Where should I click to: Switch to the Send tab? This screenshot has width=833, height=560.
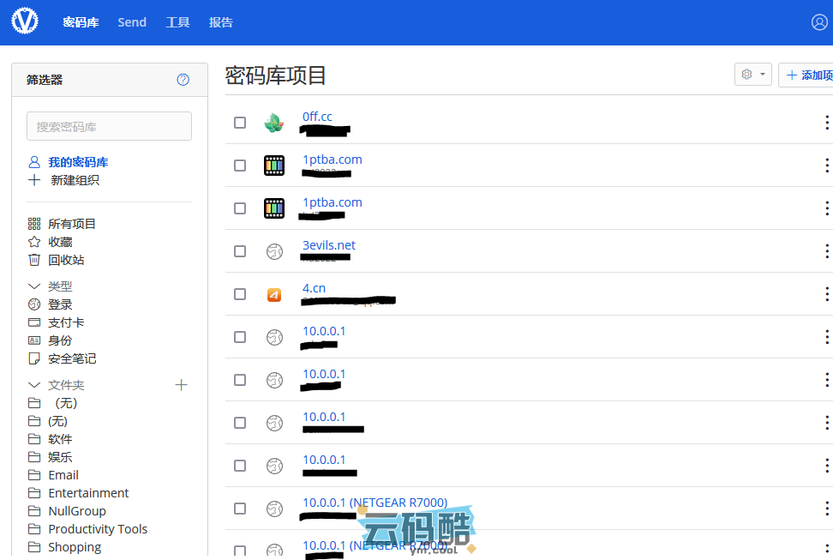(x=132, y=22)
